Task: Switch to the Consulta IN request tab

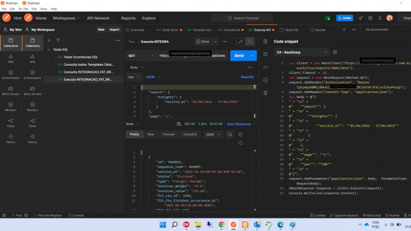Action: (x=230, y=30)
